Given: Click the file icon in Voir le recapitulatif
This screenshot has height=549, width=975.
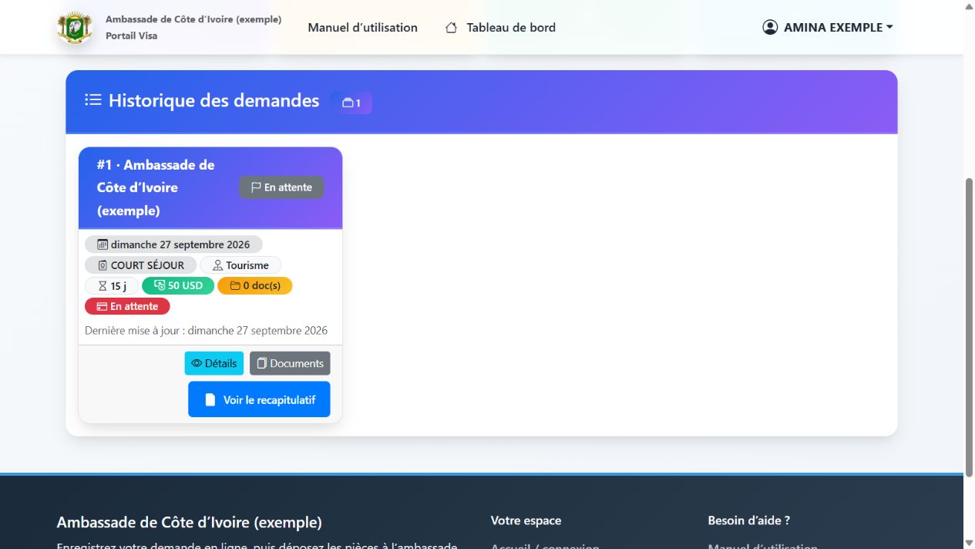Looking at the screenshot, I should tap(210, 400).
